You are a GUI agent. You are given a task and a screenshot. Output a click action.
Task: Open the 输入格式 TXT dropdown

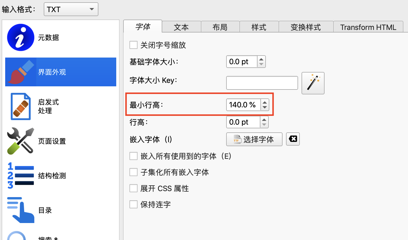coord(71,9)
